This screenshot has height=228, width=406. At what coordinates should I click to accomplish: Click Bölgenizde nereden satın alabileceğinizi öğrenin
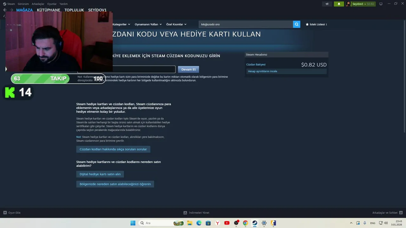coord(115,184)
